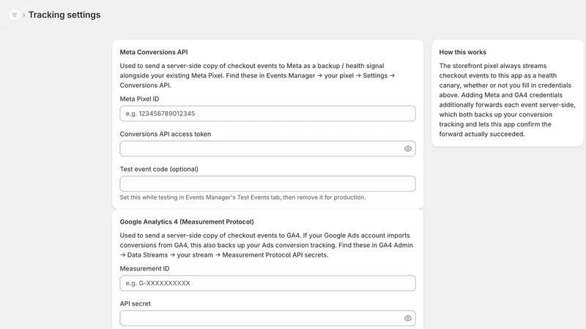The height and width of the screenshot is (329, 586).
Task: Click the Meta Pixel ID label
Action: pyautogui.click(x=139, y=99)
